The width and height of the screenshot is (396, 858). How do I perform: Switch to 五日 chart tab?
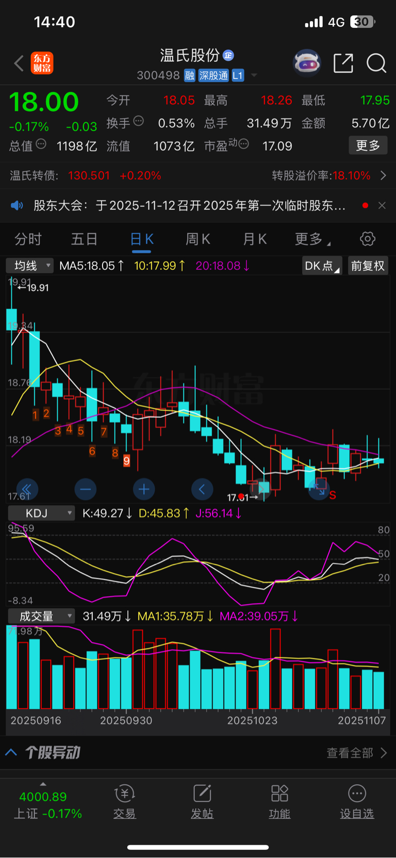click(x=84, y=239)
